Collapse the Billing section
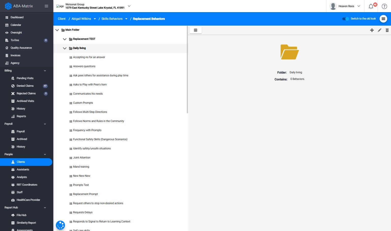 pyautogui.click(x=45, y=71)
